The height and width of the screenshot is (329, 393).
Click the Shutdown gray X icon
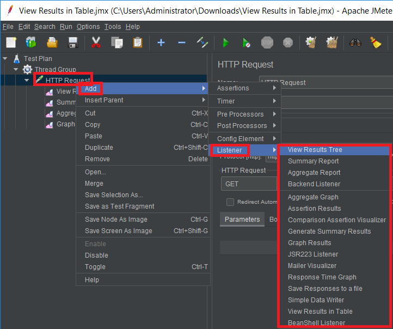[288, 42]
